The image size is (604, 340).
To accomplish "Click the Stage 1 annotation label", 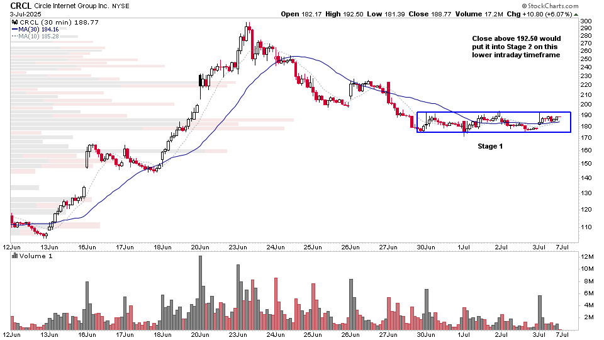I will click(x=490, y=146).
